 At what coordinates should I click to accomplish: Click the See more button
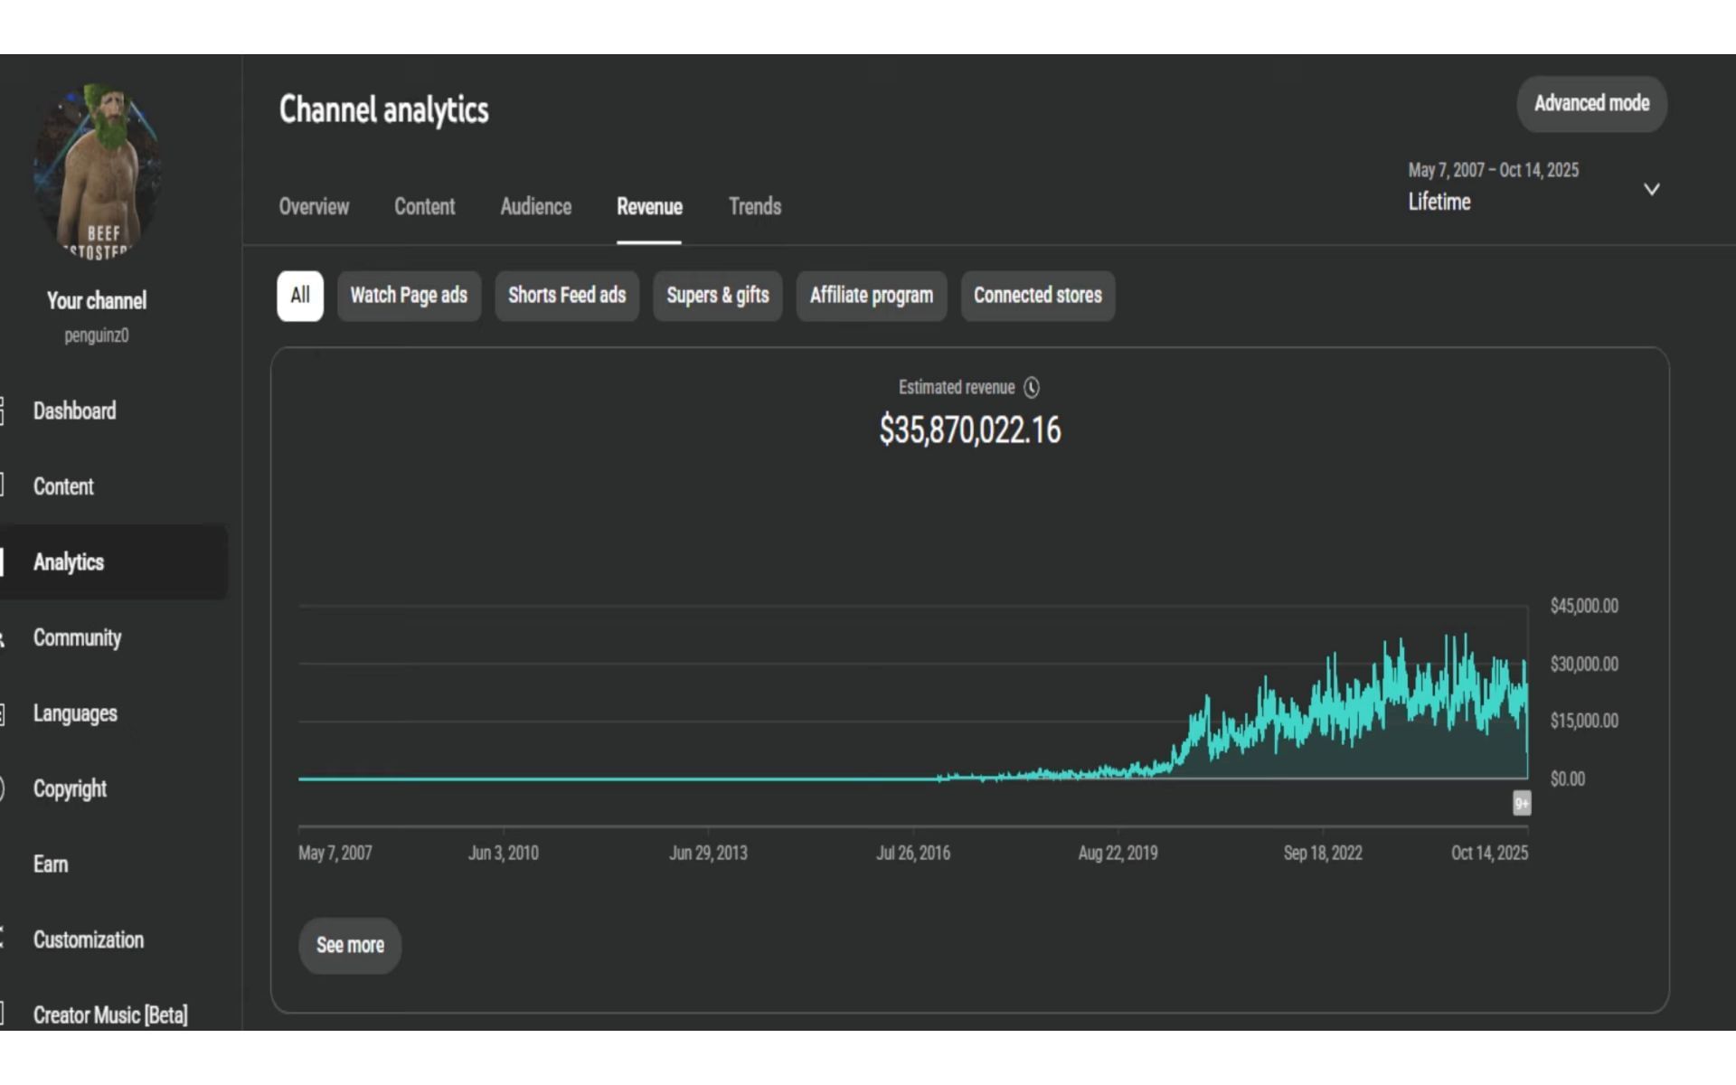point(350,946)
